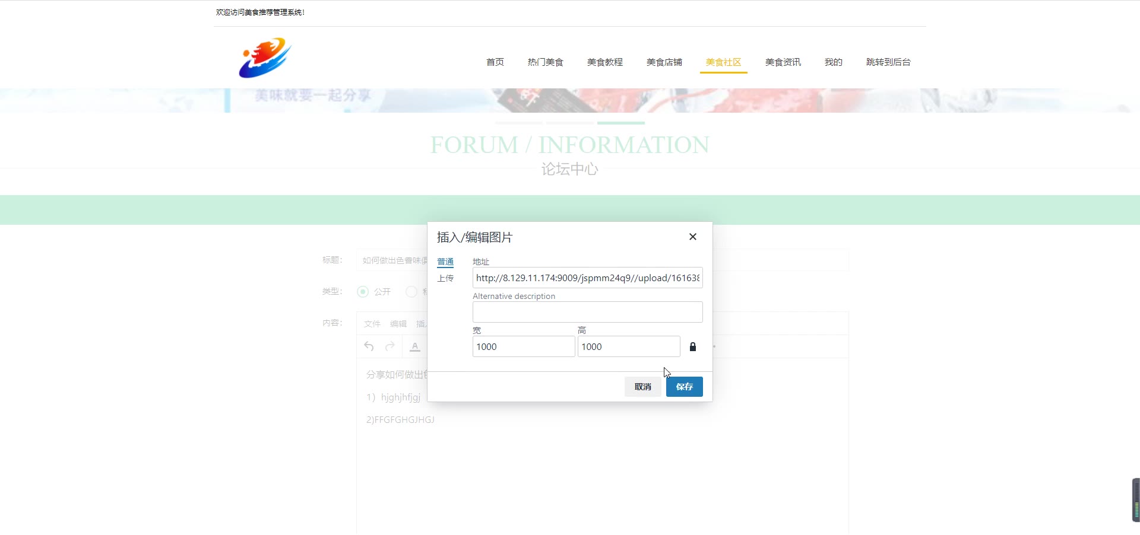Open 我的 in the navigation bar
The image size is (1140, 535).
(x=834, y=62)
